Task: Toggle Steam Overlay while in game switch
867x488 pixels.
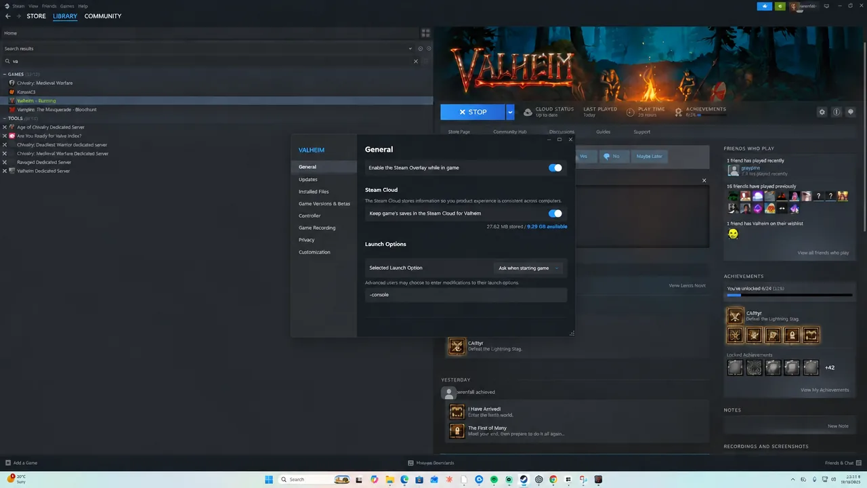Action: (x=555, y=167)
